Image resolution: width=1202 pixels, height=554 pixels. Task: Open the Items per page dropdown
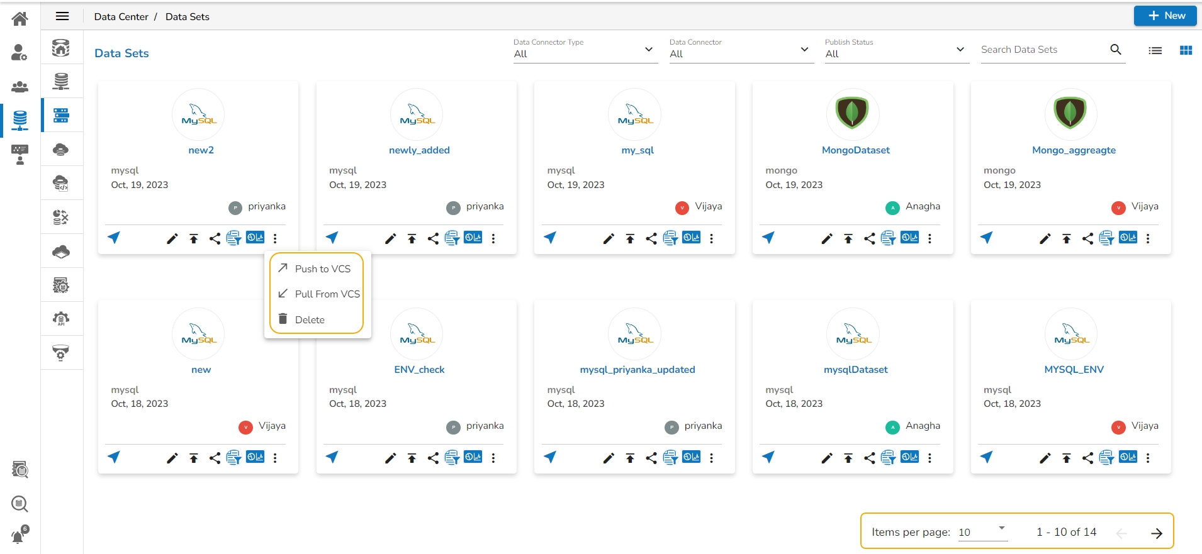pos(983,531)
